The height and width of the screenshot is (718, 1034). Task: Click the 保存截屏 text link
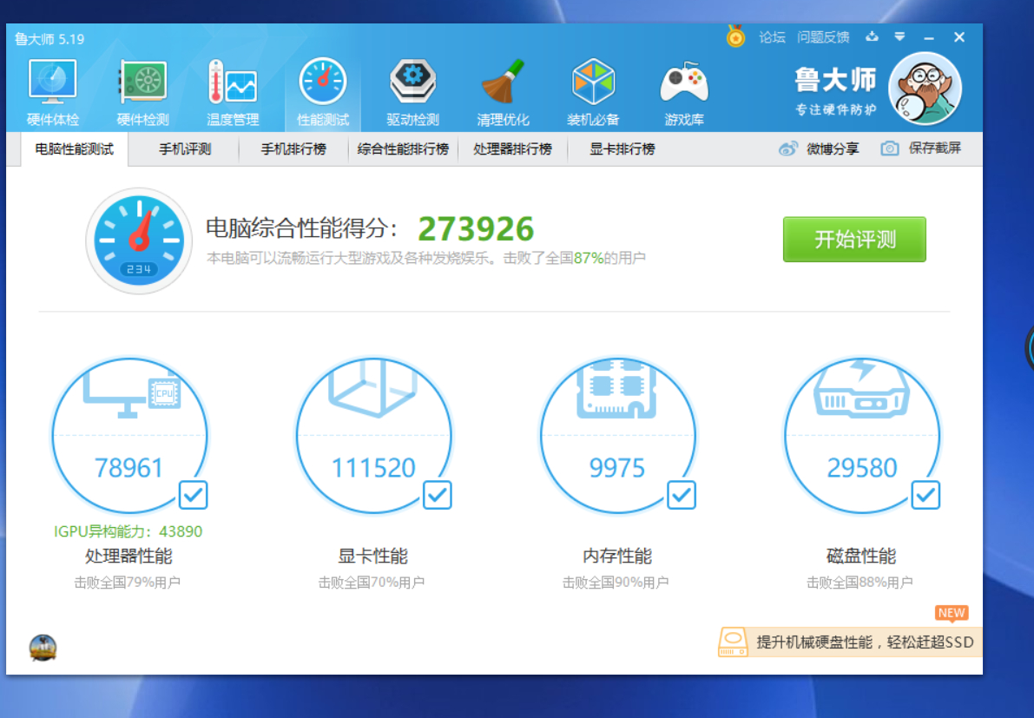[934, 148]
